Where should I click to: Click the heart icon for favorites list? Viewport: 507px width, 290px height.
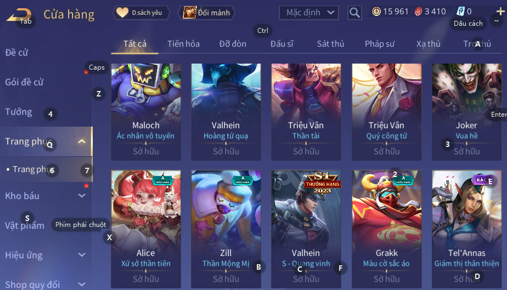(x=122, y=13)
